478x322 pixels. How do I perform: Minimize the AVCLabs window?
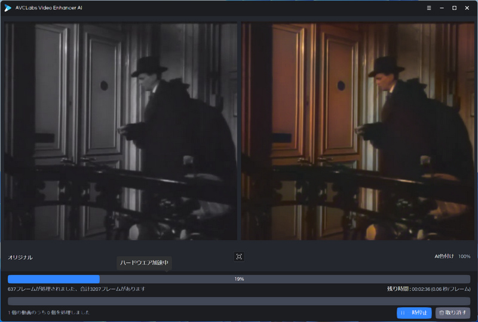click(x=442, y=8)
